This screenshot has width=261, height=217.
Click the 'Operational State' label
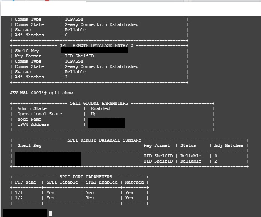click(x=40, y=114)
